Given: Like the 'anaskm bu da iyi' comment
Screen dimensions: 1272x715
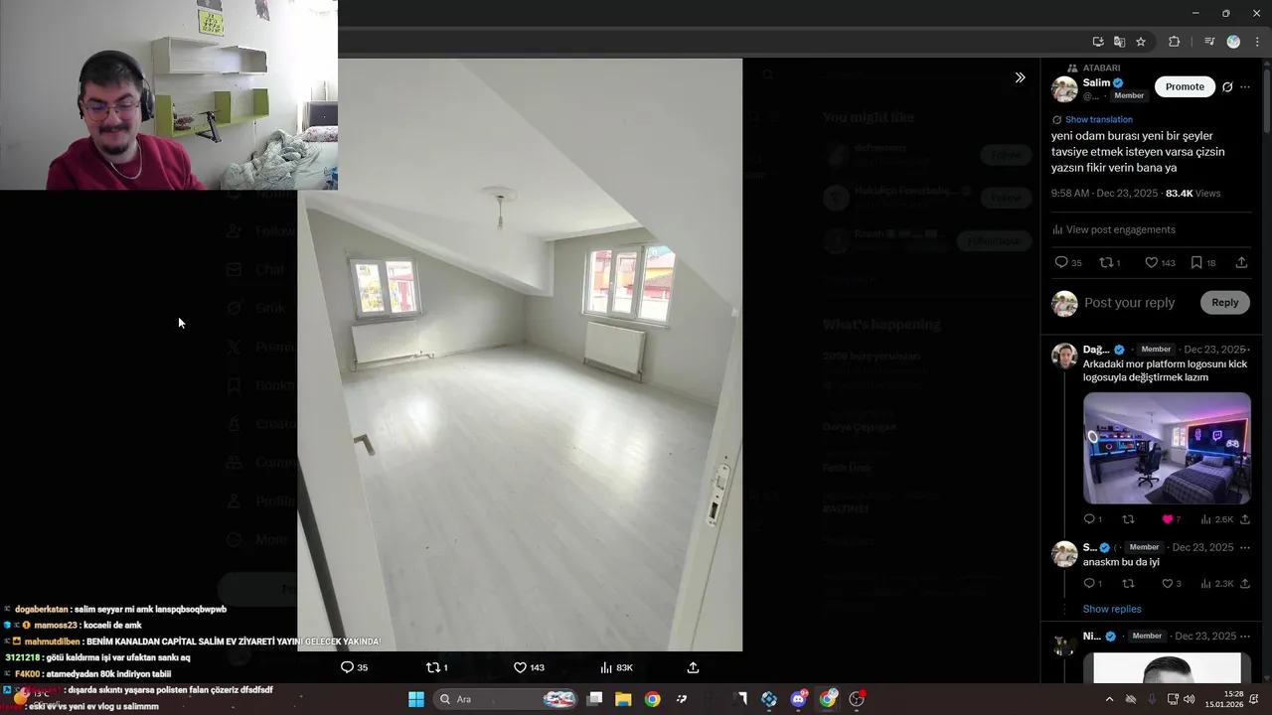Looking at the screenshot, I should click(1172, 584).
